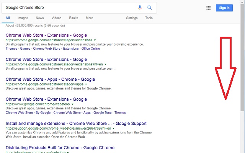Click the magnifying glass search button

click(150, 8)
